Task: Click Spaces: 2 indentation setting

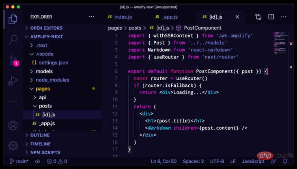Action: coord(193,161)
